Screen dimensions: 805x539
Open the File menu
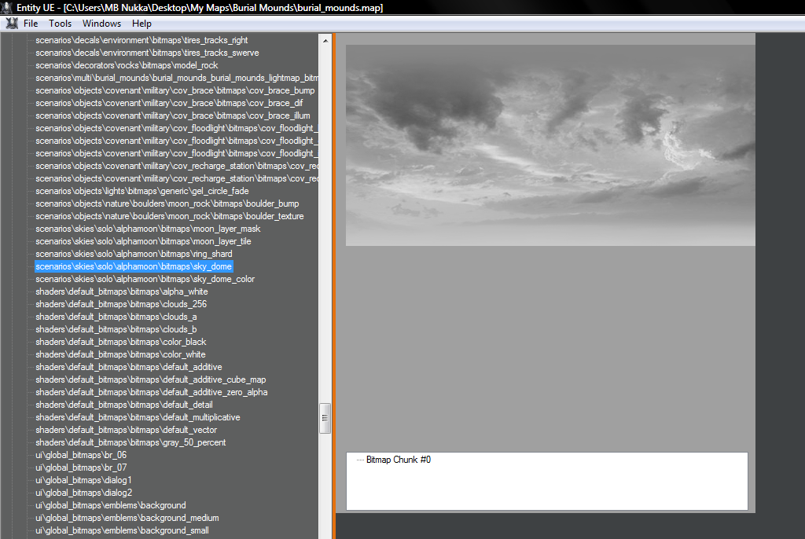[x=31, y=24]
